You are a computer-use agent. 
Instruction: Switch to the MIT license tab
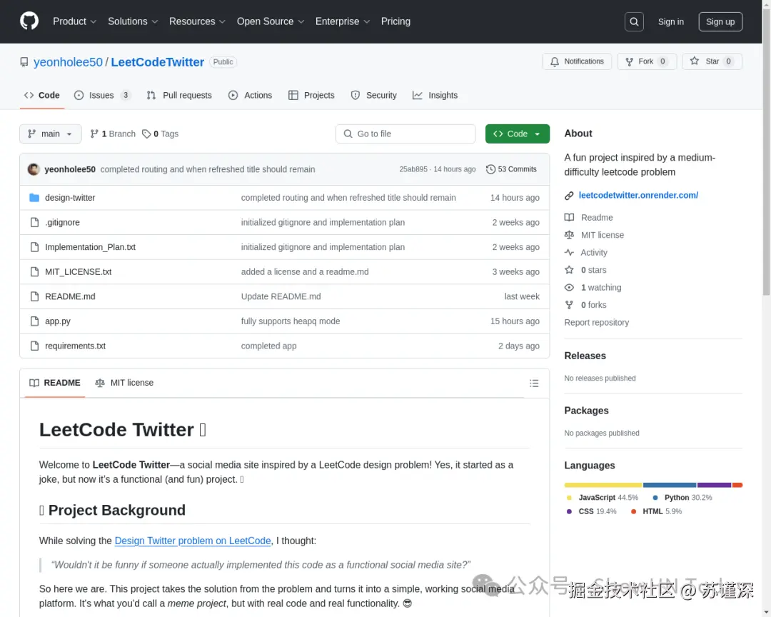pyautogui.click(x=124, y=383)
